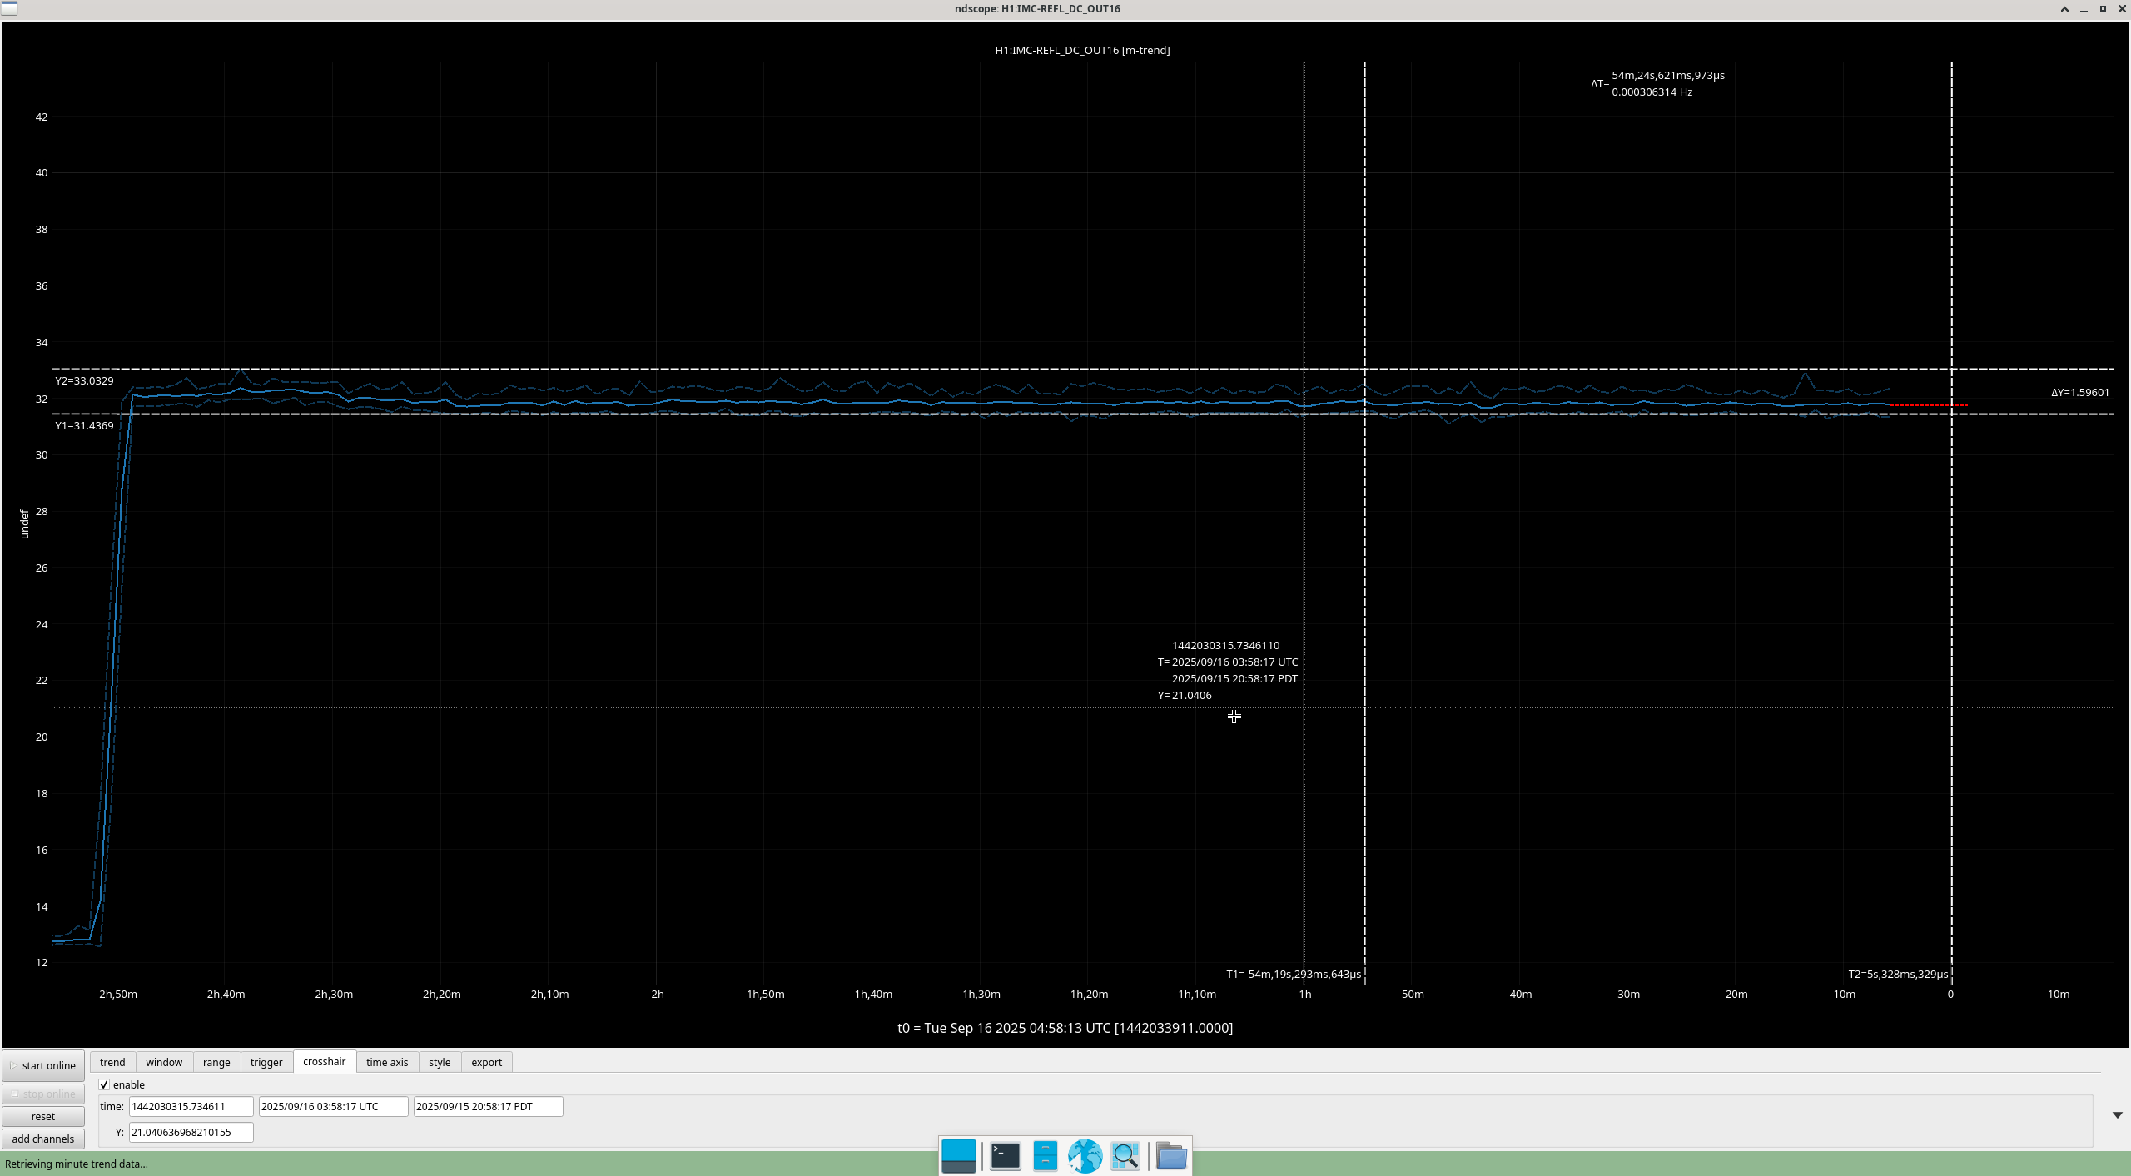Open the terminal emulator from dock
This screenshot has width=2131, height=1176.
point(1005,1156)
